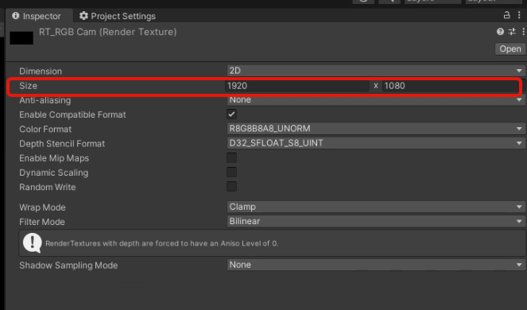The width and height of the screenshot is (527, 310).
Task: Open the Shadow Sampling Mode dropdown
Action: [376, 265]
